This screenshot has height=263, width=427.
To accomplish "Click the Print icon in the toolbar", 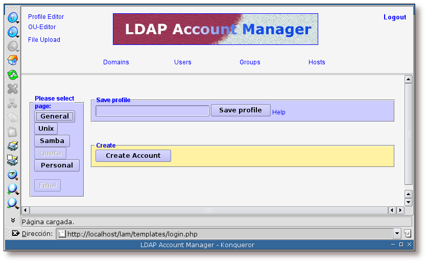I will (x=13, y=147).
